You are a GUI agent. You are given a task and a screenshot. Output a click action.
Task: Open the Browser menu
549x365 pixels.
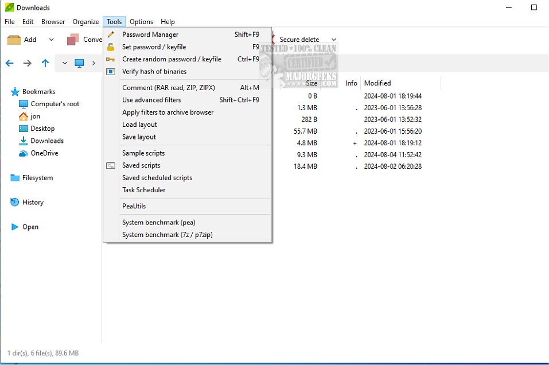coord(53,22)
